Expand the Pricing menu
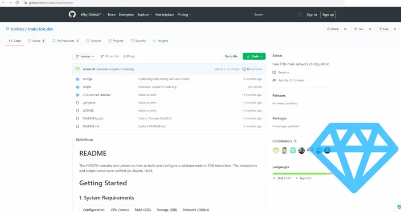This screenshot has height=212, width=401. click(x=184, y=15)
